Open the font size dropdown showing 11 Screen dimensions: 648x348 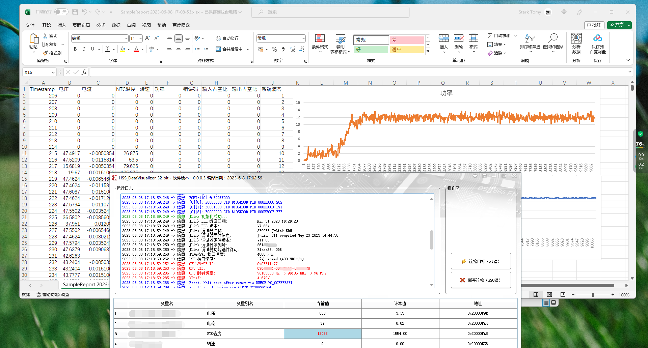[140, 38]
